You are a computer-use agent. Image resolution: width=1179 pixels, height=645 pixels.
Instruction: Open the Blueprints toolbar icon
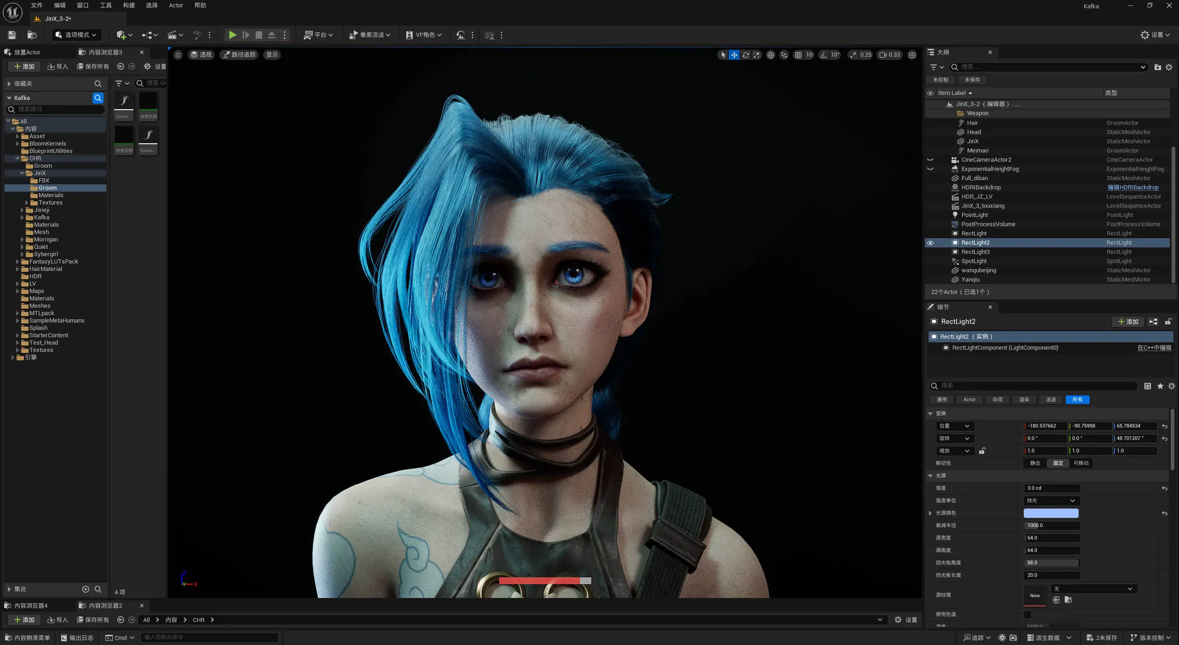pos(150,35)
